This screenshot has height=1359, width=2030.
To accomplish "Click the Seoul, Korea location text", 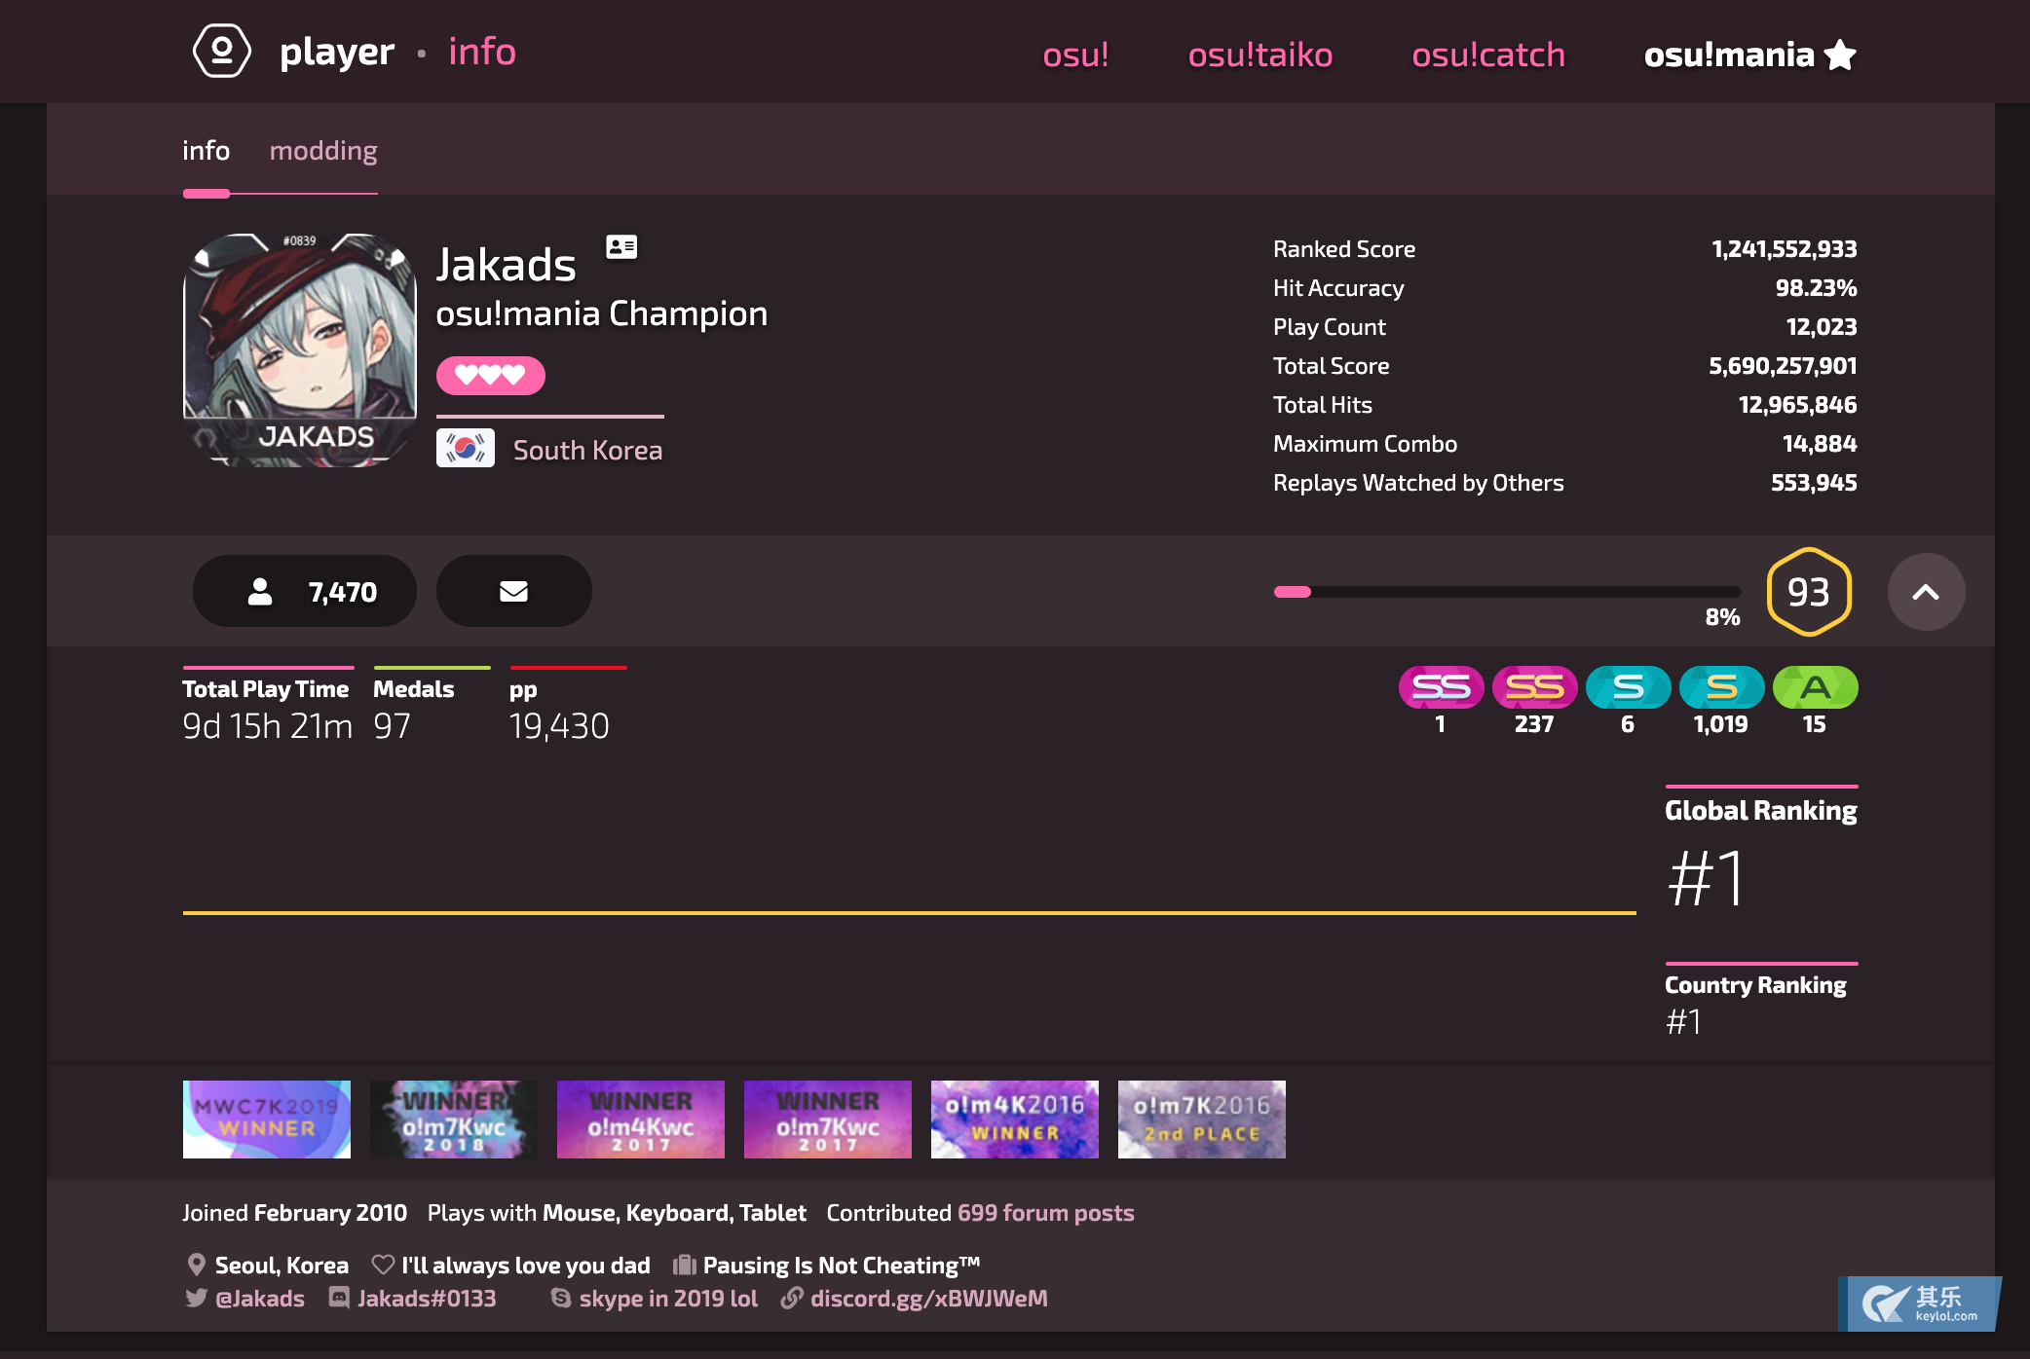I will click(x=282, y=1265).
